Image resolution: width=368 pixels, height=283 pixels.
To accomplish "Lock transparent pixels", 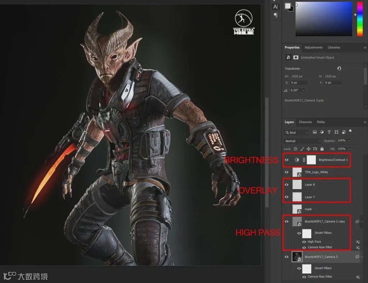I will 295,149.
